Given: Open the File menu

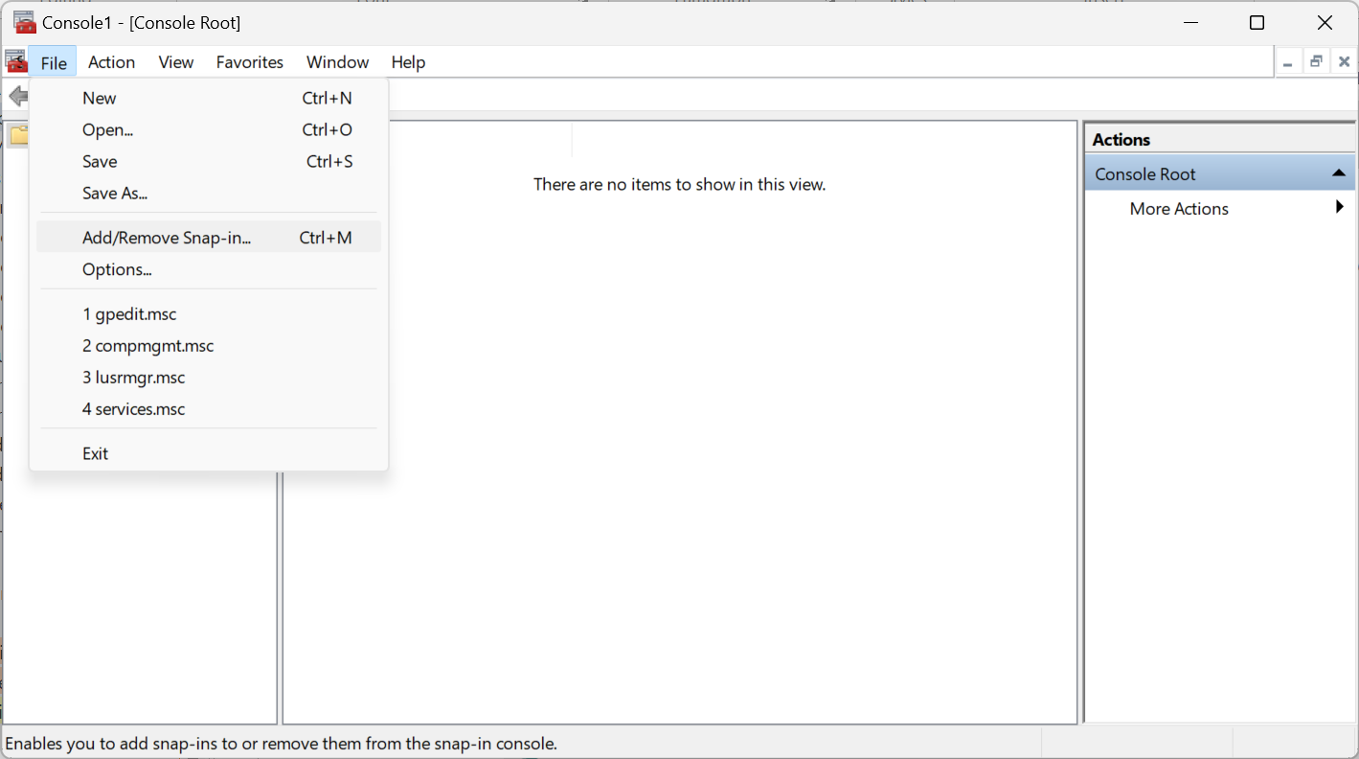Looking at the screenshot, I should (54, 62).
